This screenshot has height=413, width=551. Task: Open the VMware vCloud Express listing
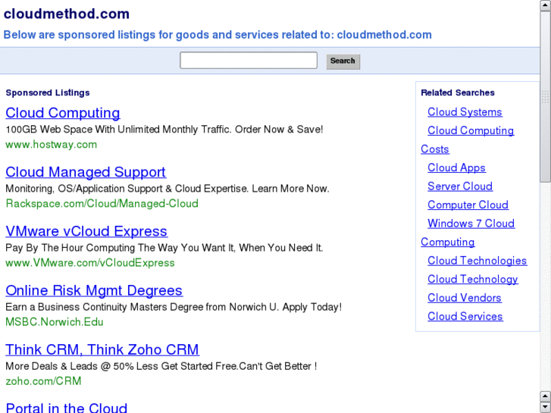(x=86, y=231)
